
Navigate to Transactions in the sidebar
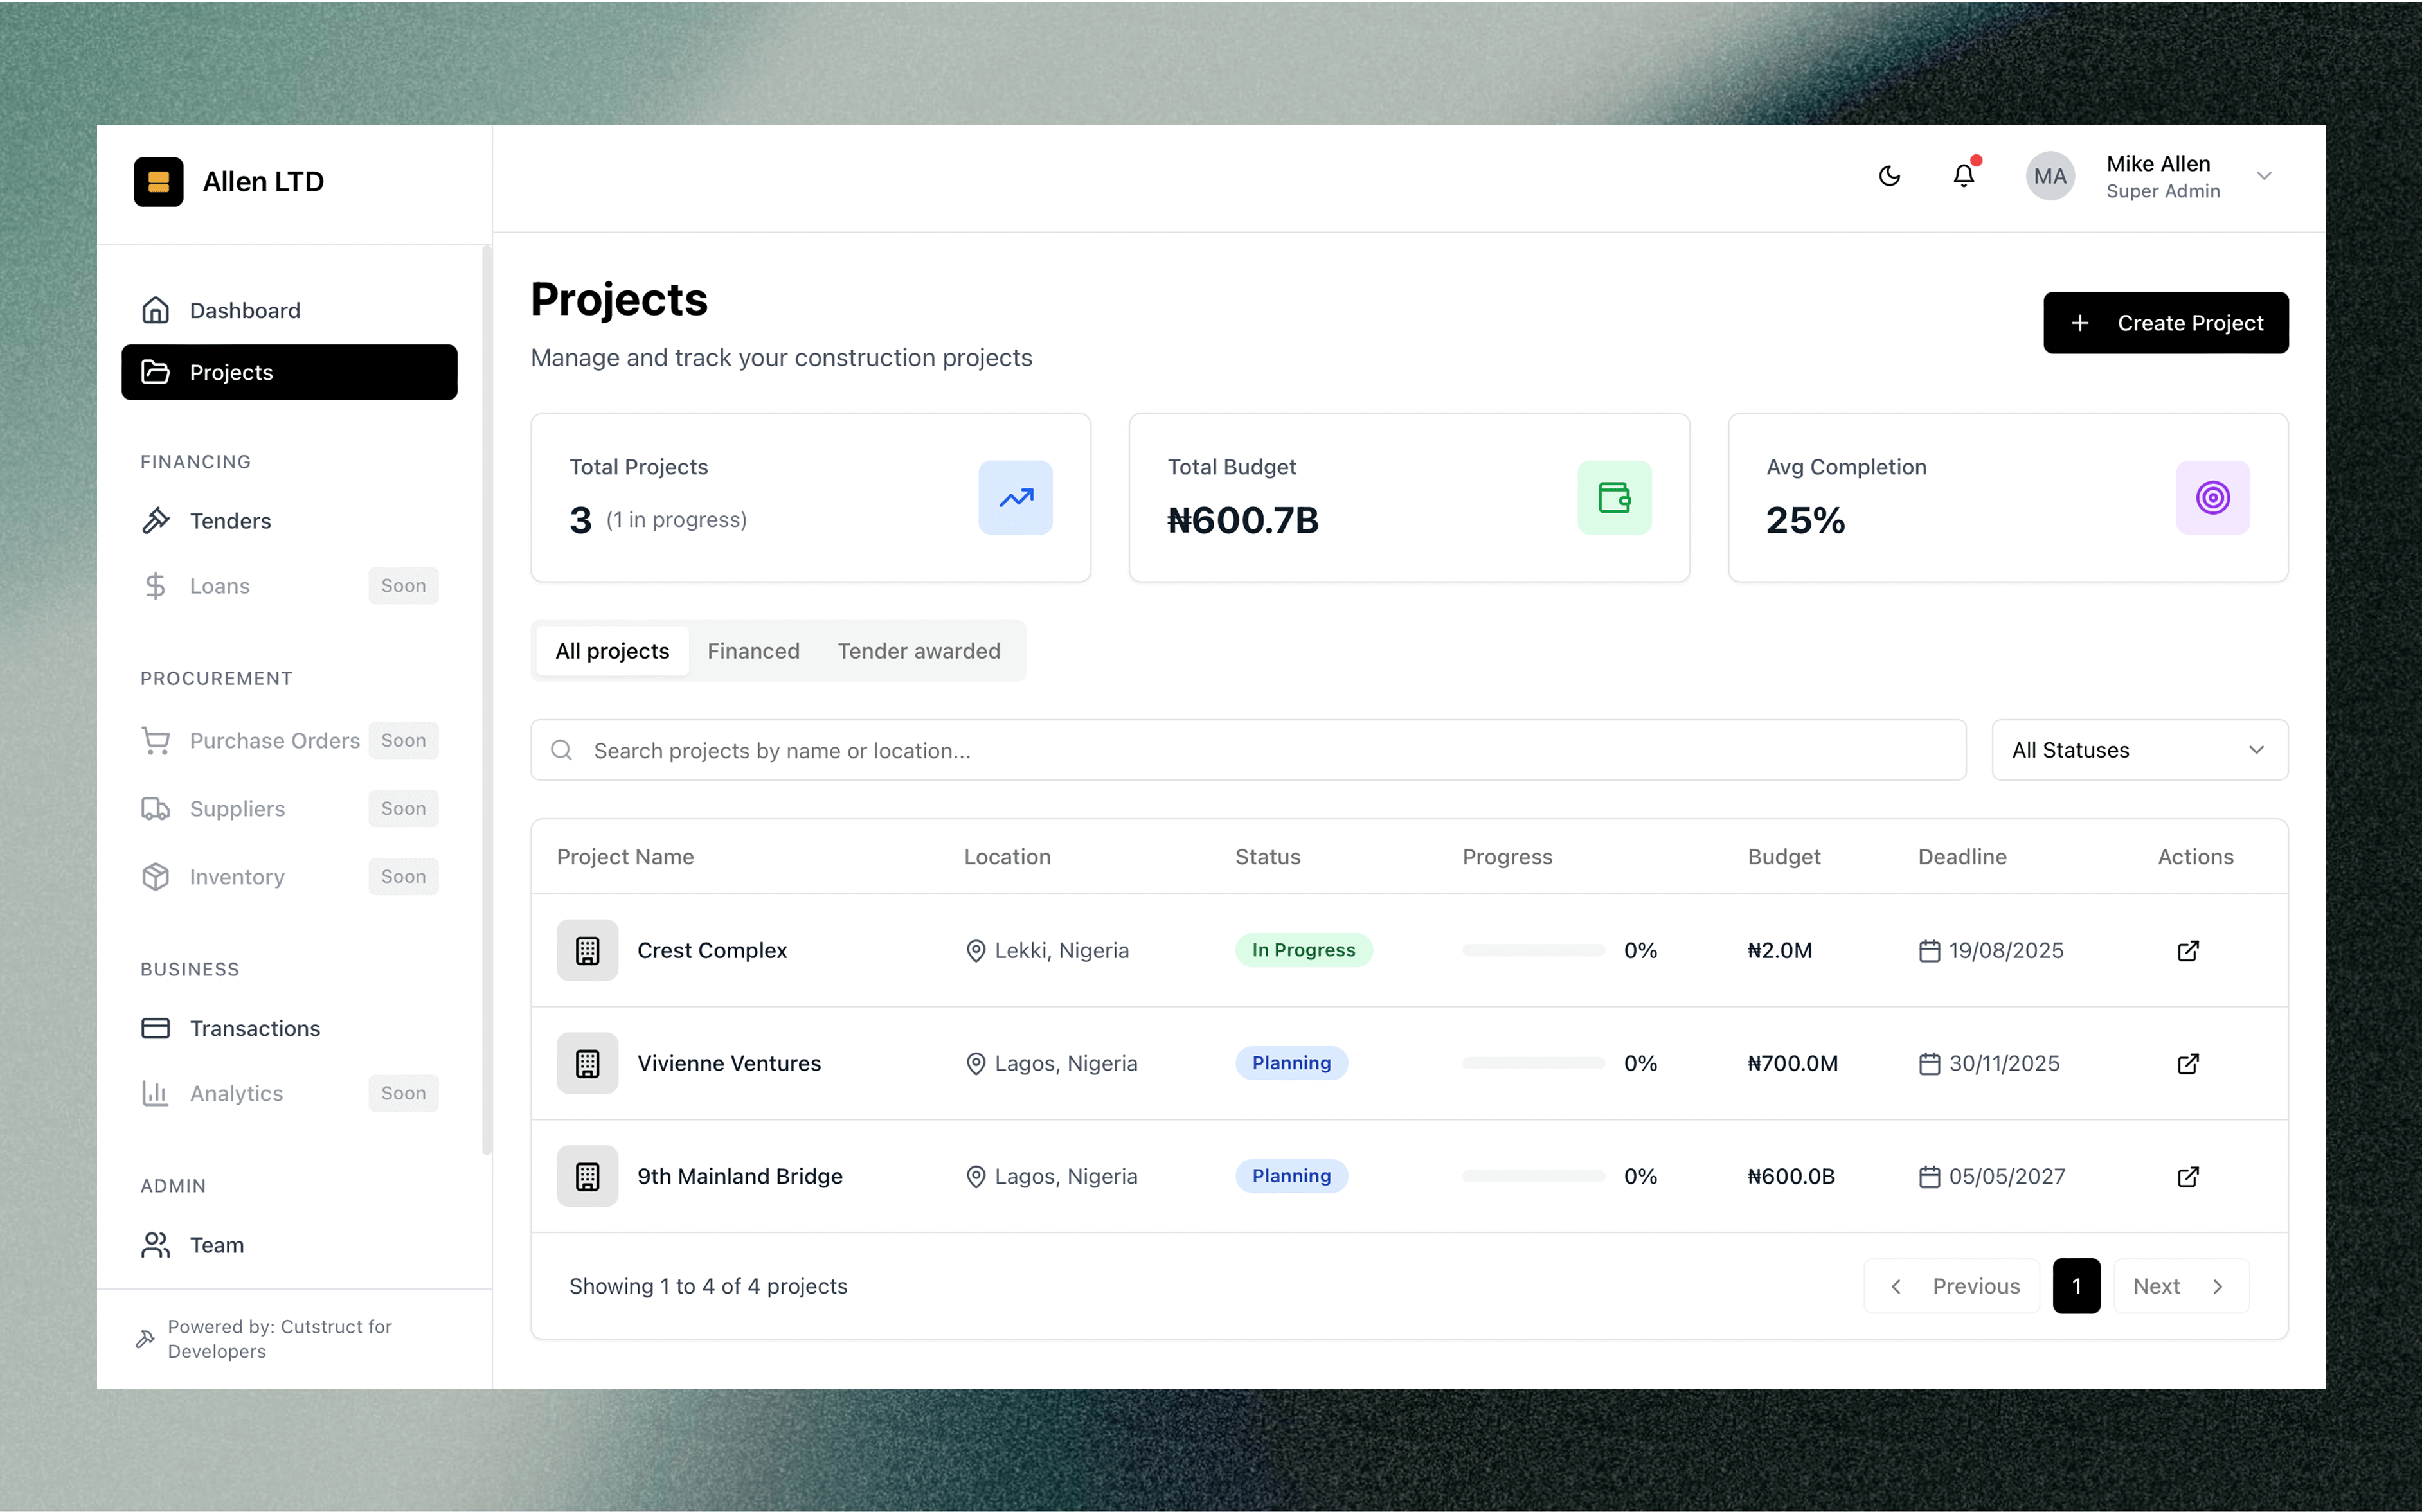255,1028
